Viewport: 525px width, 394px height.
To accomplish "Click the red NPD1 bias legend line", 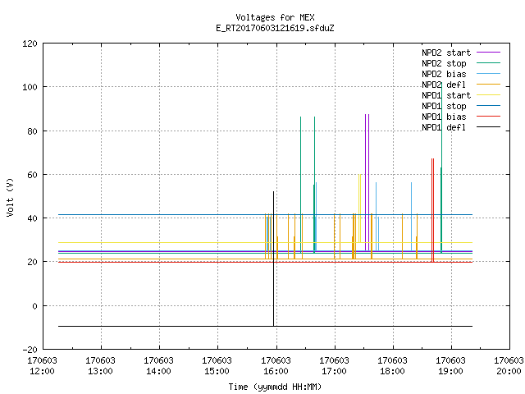I will (488, 117).
